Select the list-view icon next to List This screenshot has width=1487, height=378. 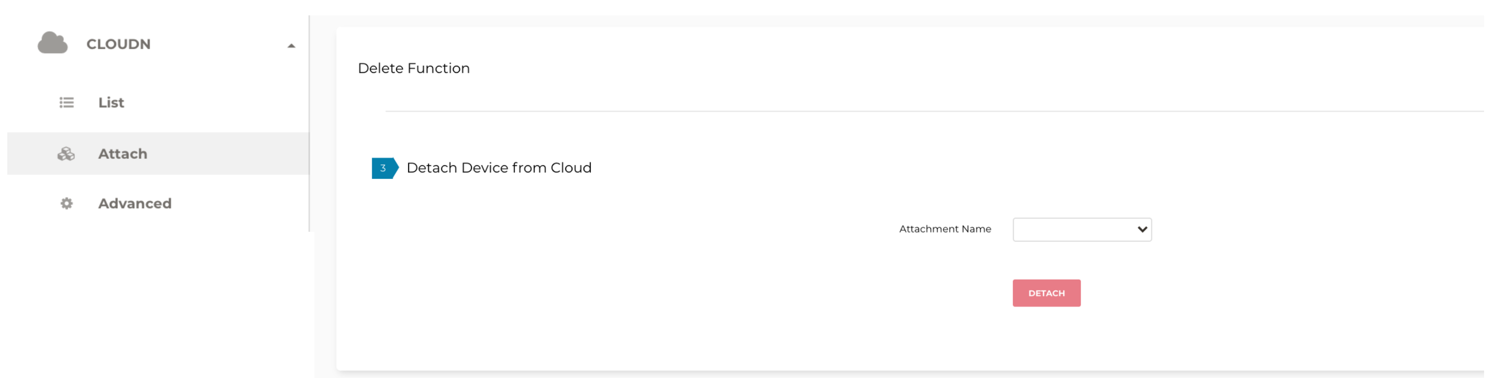click(x=66, y=102)
